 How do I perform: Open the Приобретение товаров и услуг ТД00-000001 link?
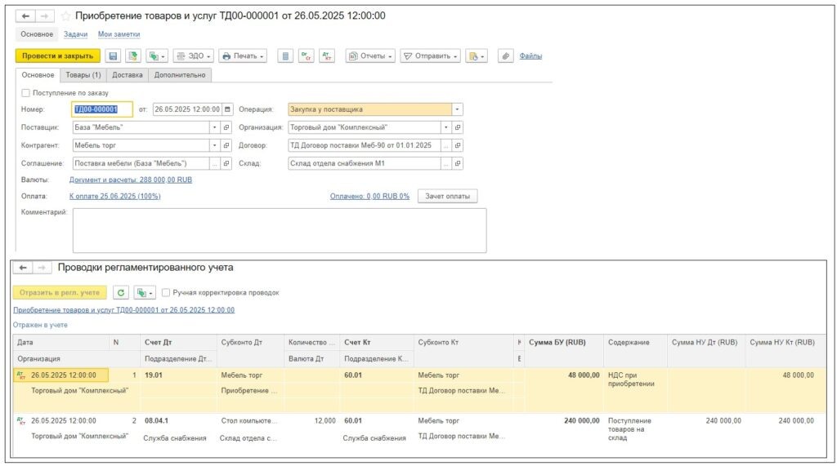point(124,310)
